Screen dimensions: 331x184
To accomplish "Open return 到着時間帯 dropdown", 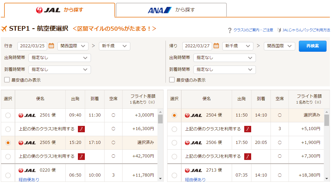I will pos(225,69).
